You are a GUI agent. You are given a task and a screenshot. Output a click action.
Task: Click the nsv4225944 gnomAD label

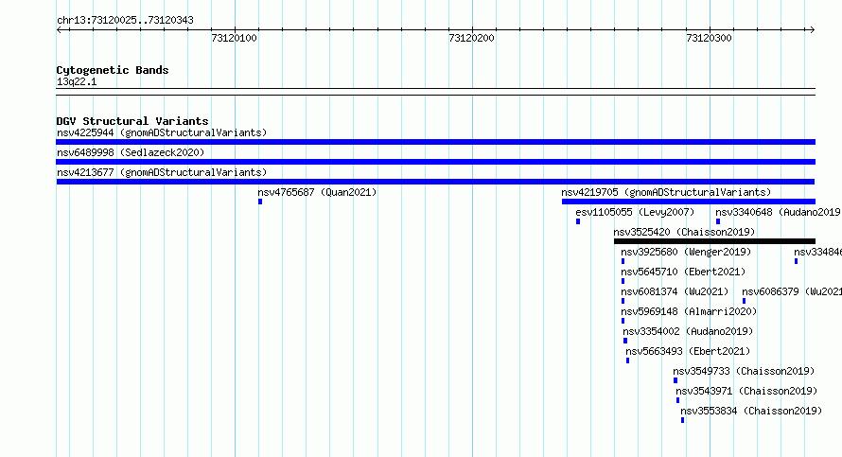162,132
